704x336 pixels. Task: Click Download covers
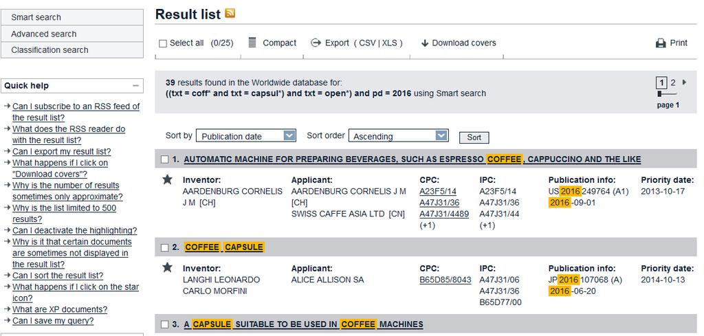tap(464, 43)
